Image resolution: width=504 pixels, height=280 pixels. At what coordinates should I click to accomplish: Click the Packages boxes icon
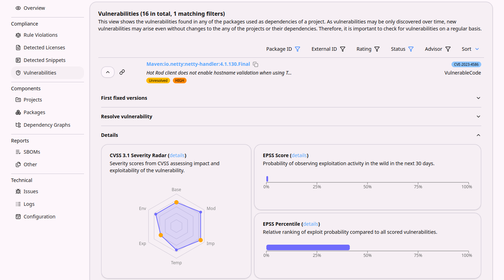pos(18,112)
